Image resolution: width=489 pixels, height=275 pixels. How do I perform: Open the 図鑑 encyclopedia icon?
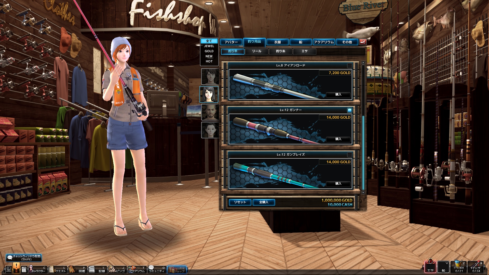(77, 269)
